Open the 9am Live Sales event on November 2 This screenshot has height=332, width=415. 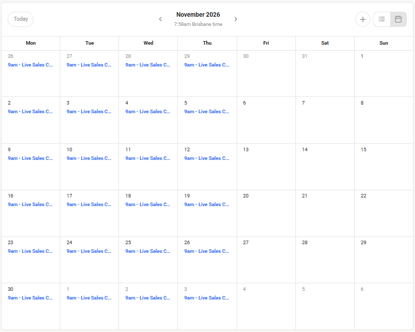30,112
